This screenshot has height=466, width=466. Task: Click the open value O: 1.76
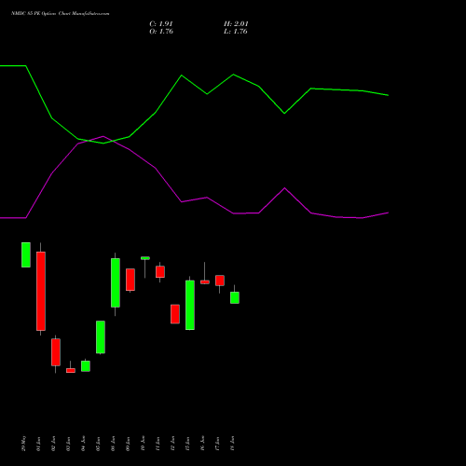click(161, 32)
